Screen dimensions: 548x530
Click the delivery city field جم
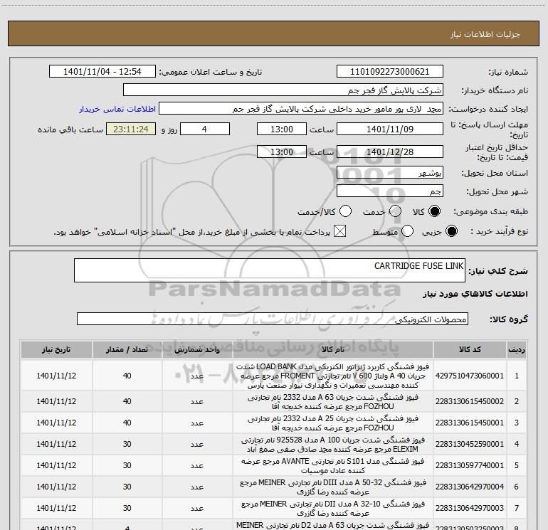tap(390, 191)
